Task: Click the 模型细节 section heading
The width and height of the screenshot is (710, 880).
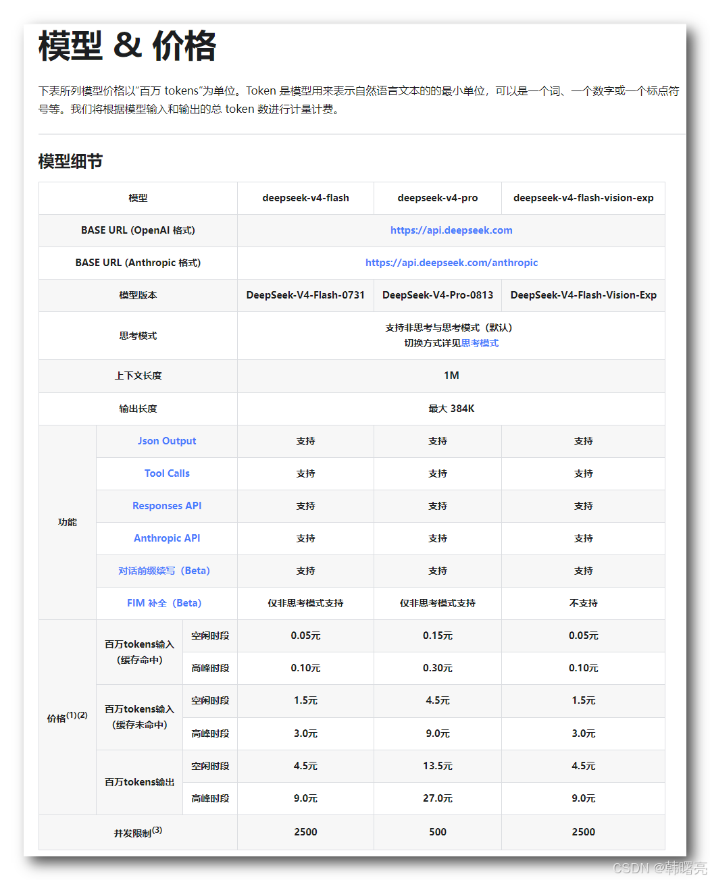Action: click(x=70, y=161)
